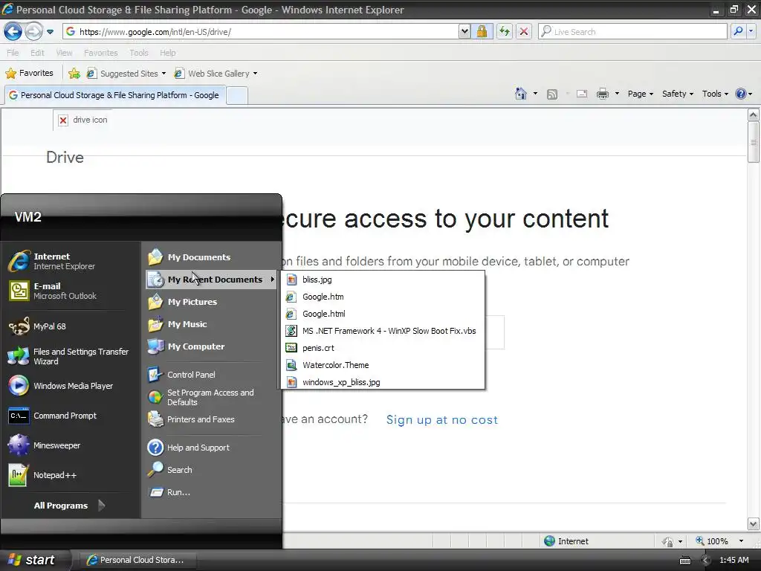Click the Print icon

[602, 94]
